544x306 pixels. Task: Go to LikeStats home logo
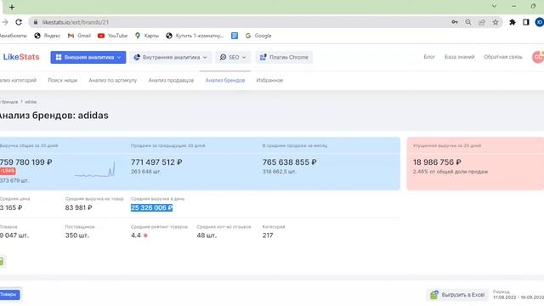pyautogui.click(x=21, y=57)
